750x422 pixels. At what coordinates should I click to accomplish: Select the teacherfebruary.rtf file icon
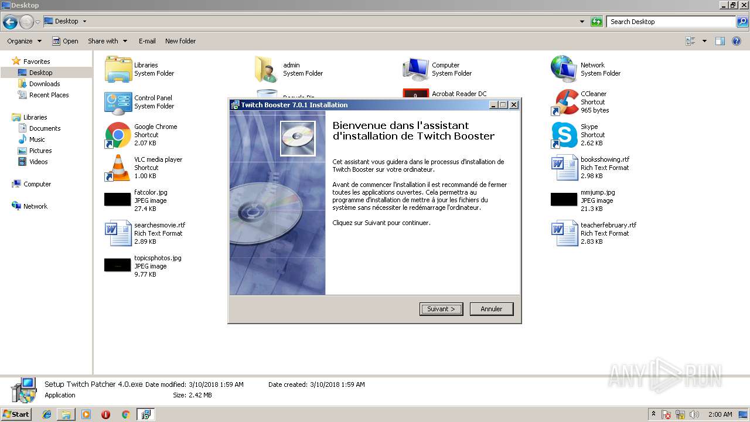(x=564, y=233)
